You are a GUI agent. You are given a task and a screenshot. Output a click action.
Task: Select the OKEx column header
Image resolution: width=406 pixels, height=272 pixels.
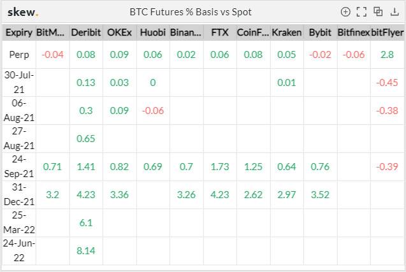tap(119, 32)
